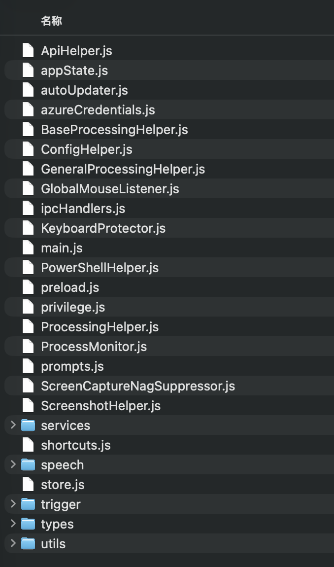Click the main.js file icon
This screenshot has height=567, width=334.
(x=28, y=248)
